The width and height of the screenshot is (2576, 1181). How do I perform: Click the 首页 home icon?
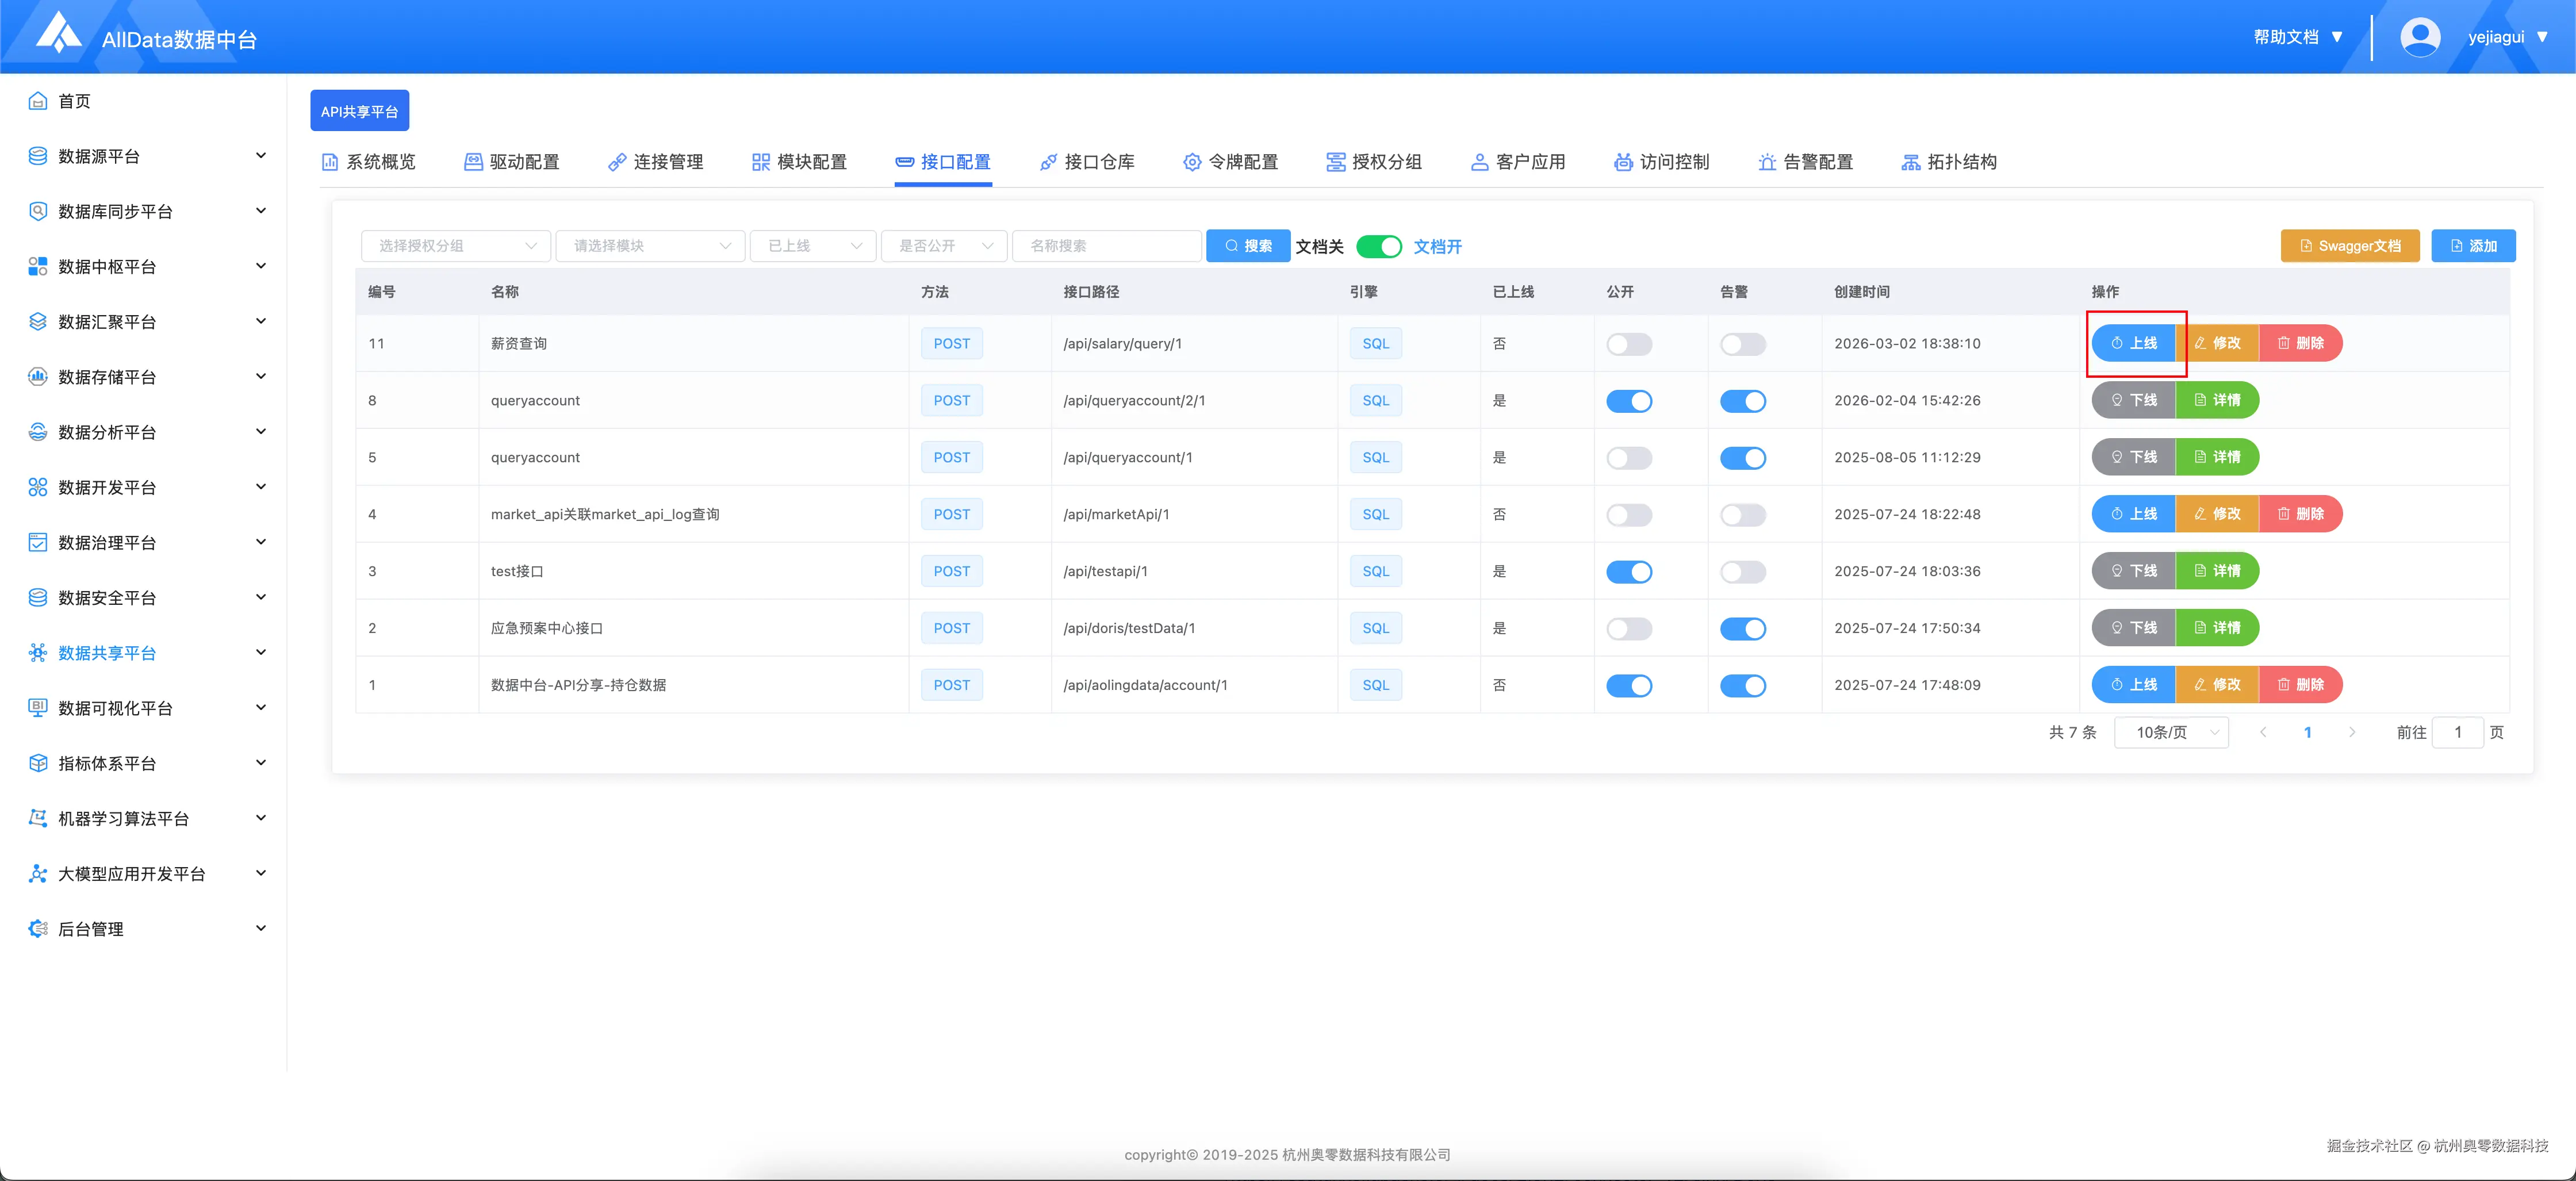tap(38, 101)
